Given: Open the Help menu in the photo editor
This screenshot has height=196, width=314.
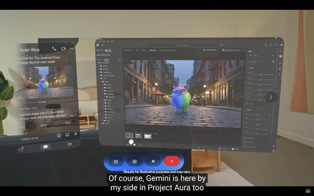Looking at the screenshot, I should coord(112,41).
